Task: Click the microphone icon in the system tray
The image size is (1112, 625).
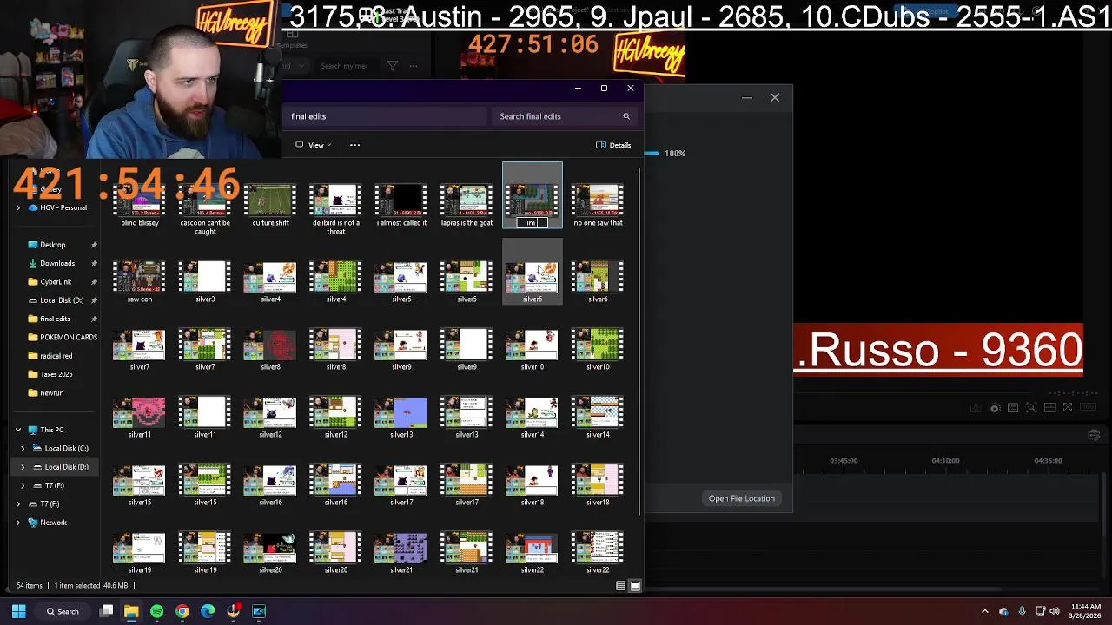Action: [1022, 611]
